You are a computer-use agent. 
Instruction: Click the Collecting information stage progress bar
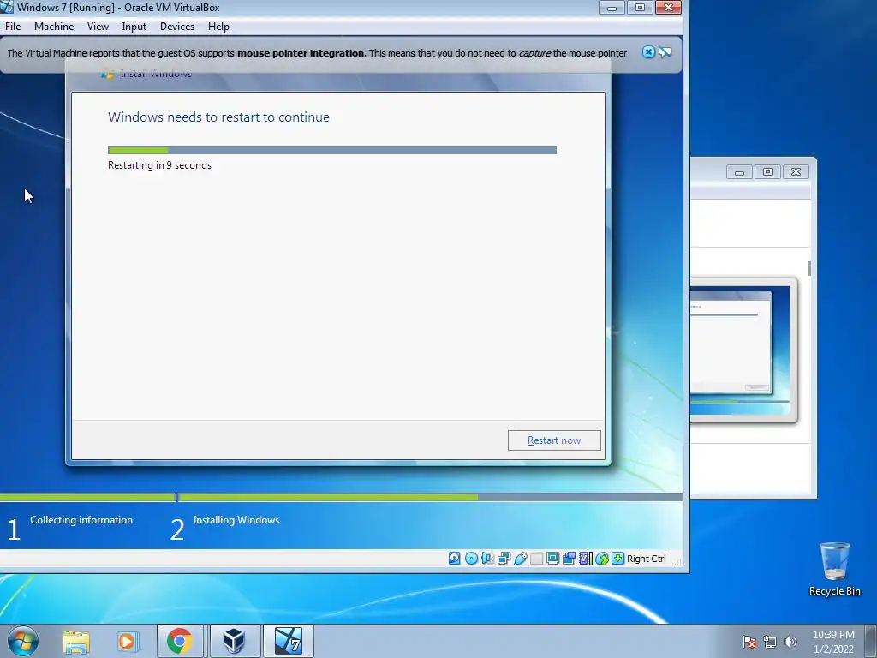(87, 497)
